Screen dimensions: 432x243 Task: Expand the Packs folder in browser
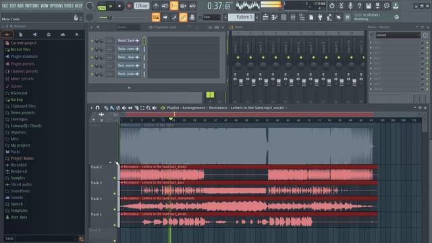coord(15,152)
